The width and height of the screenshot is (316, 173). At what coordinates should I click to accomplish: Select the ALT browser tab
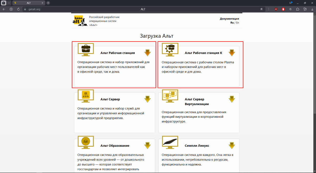point(28,3)
